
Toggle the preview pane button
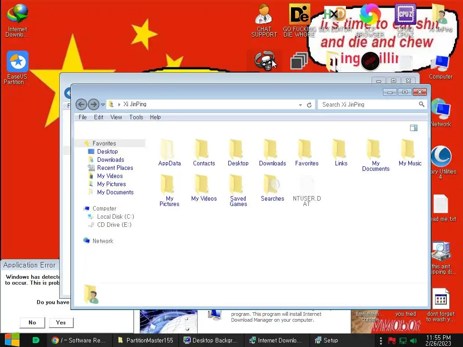pos(413,128)
